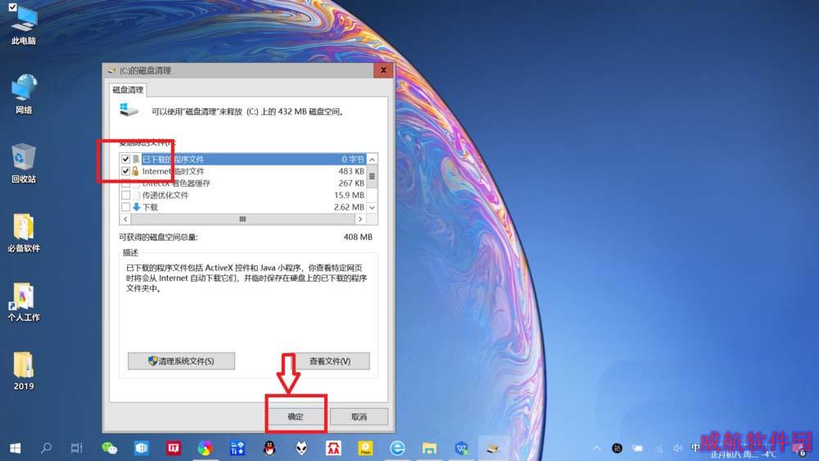Open the blue cube app in taskbar

[x=142, y=448]
